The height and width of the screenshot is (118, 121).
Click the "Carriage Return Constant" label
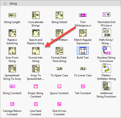pyautogui.click(x=12, y=113)
